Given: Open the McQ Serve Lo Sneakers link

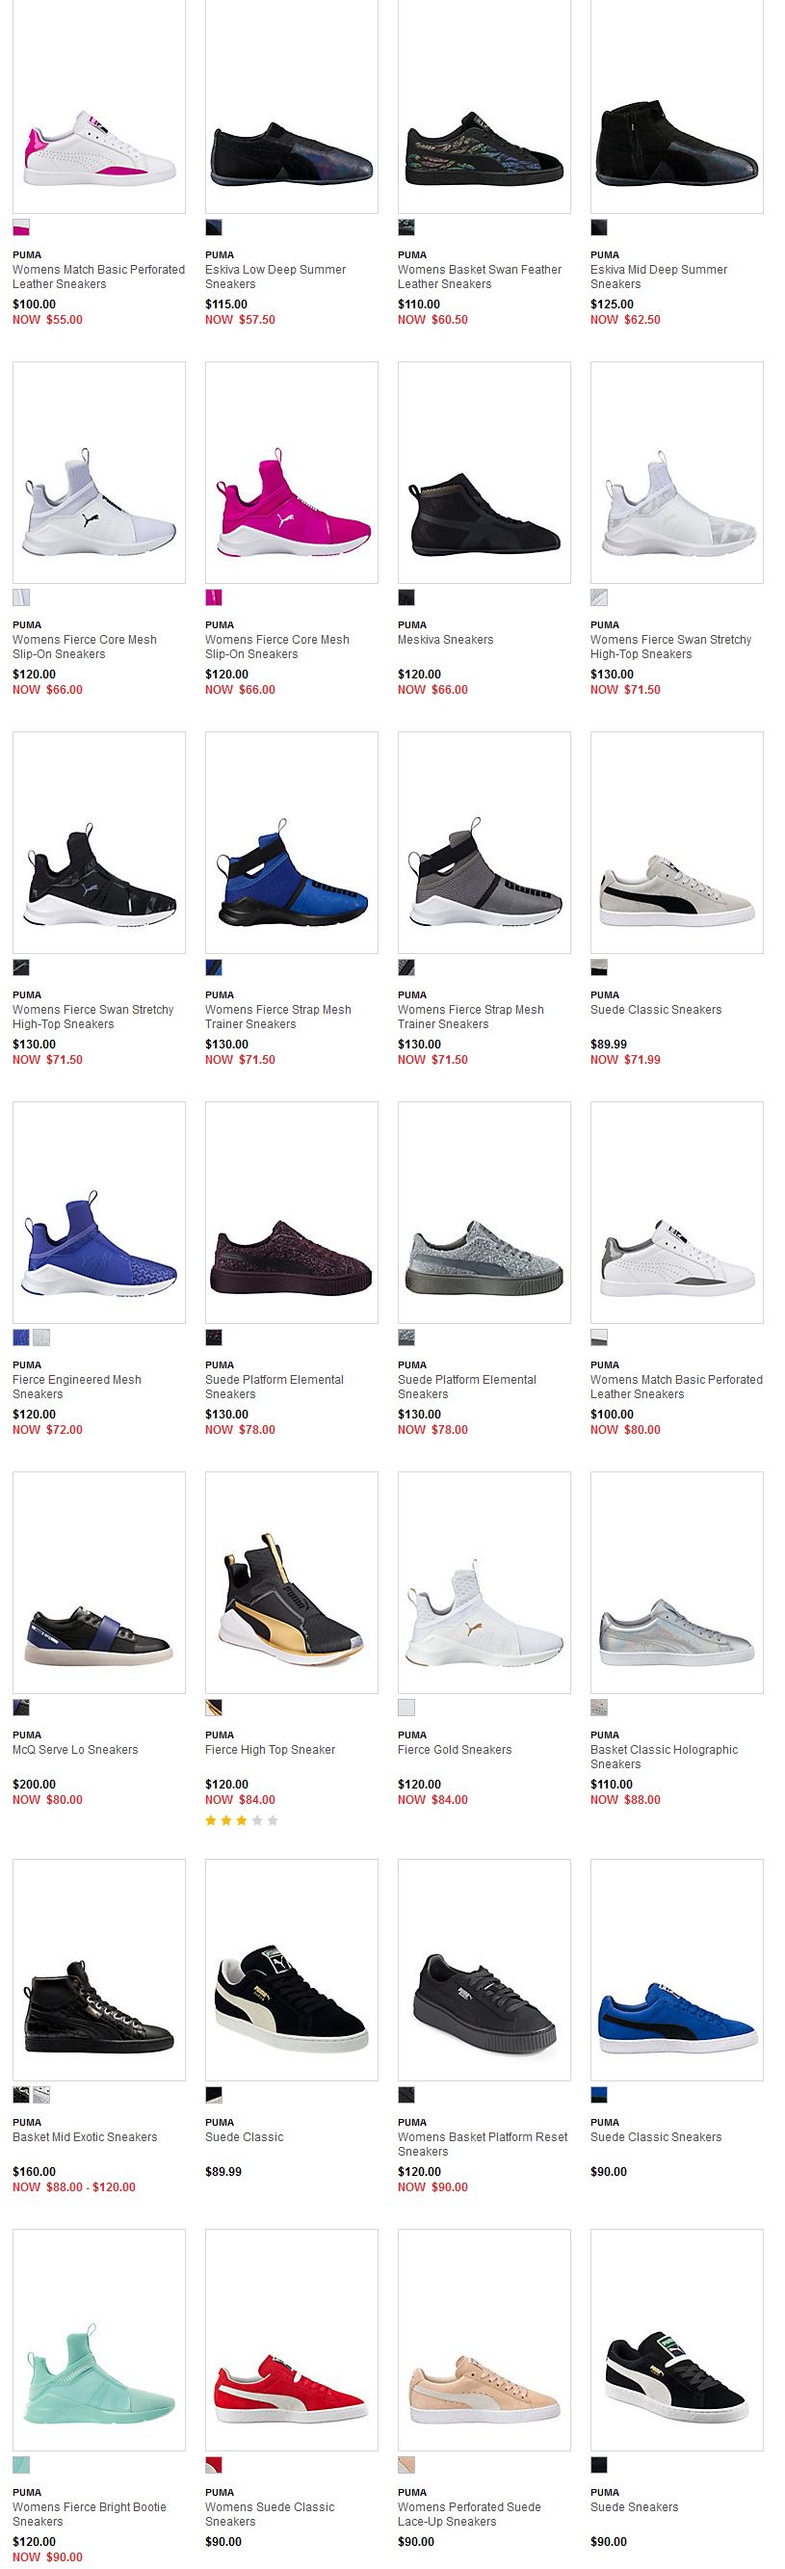Looking at the screenshot, I should point(75,1749).
